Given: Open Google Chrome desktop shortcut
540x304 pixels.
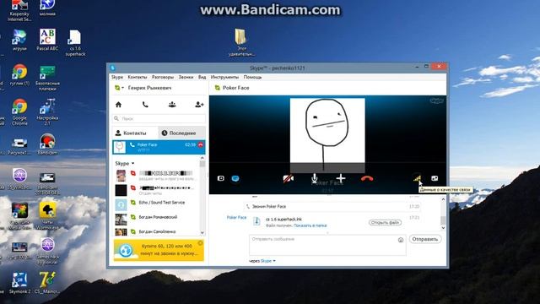Looking at the screenshot, I should pyautogui.click(x=19, y=112).
